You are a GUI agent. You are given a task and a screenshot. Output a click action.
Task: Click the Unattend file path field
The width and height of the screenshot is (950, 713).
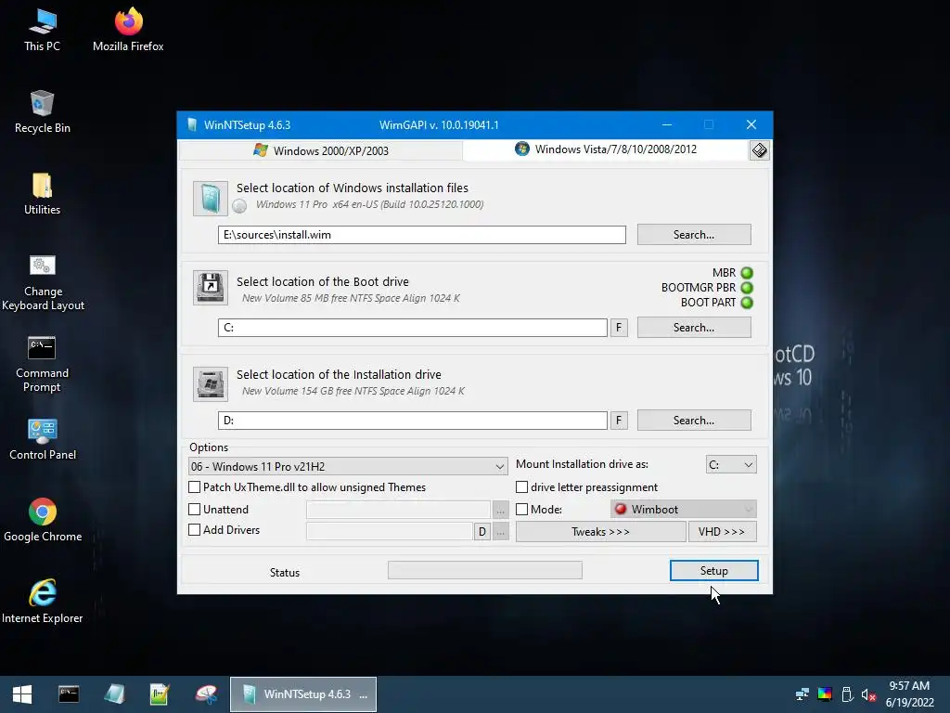point(398,510)
